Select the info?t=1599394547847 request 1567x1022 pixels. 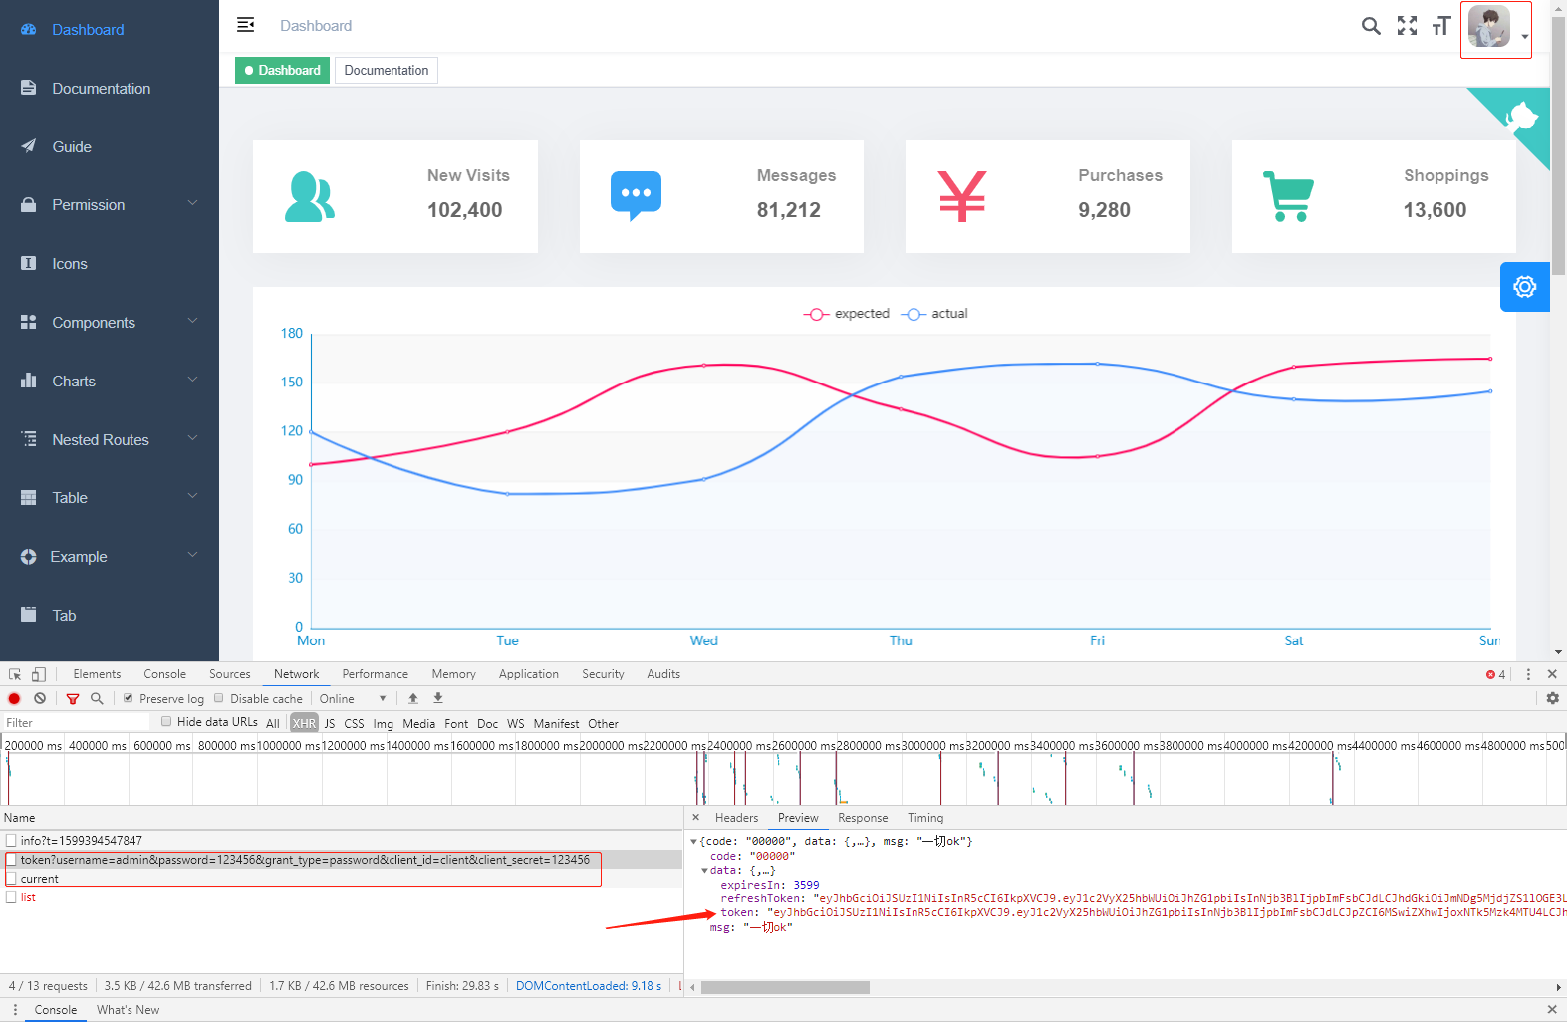(342, 841)
